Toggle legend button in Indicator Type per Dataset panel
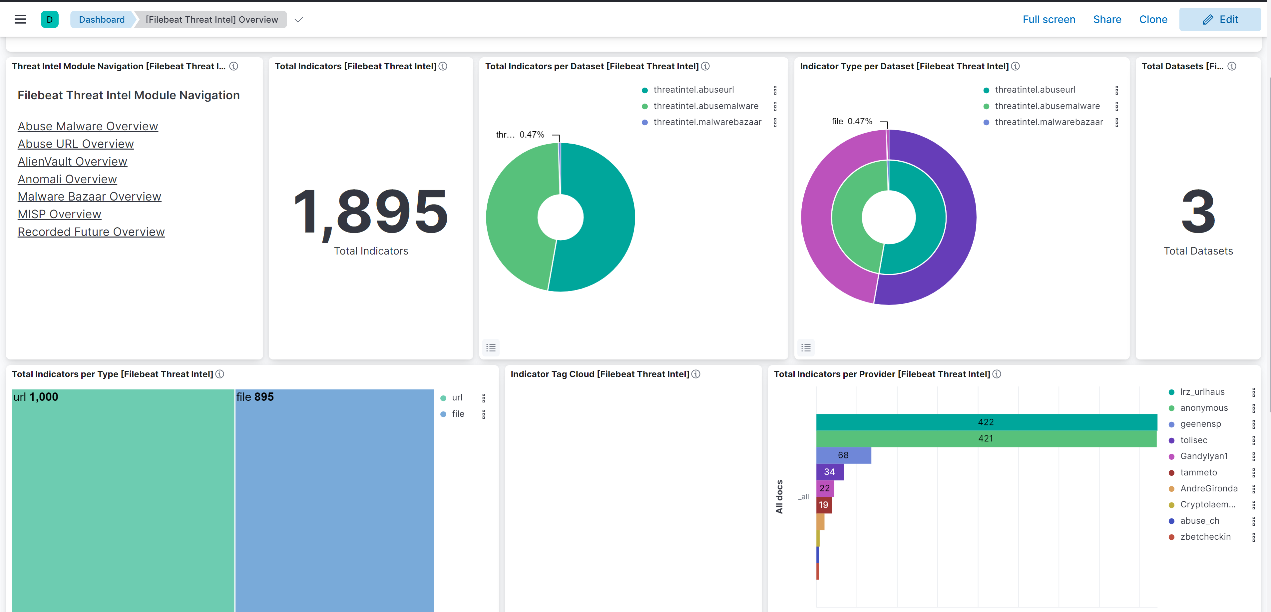 (806, 347)
